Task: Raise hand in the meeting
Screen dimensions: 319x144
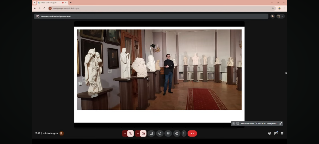Action: (177, 133)
